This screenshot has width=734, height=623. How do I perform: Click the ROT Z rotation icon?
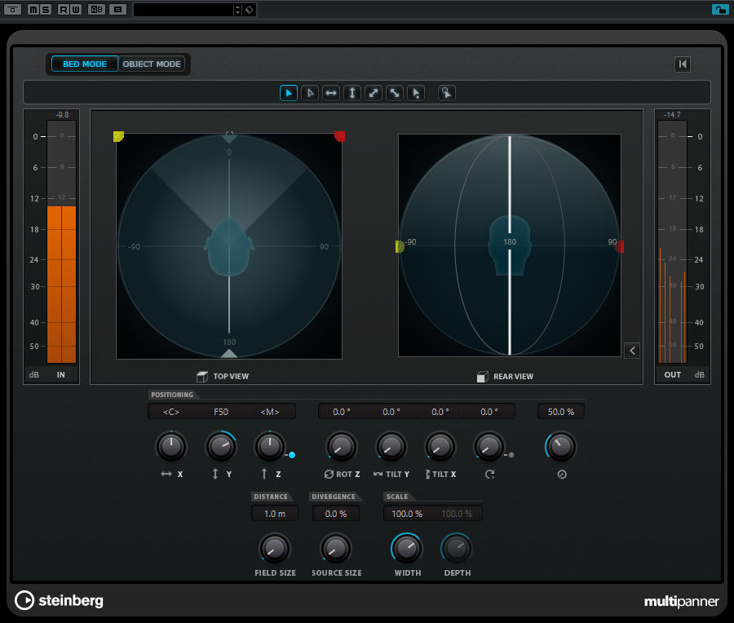point(329,474)
